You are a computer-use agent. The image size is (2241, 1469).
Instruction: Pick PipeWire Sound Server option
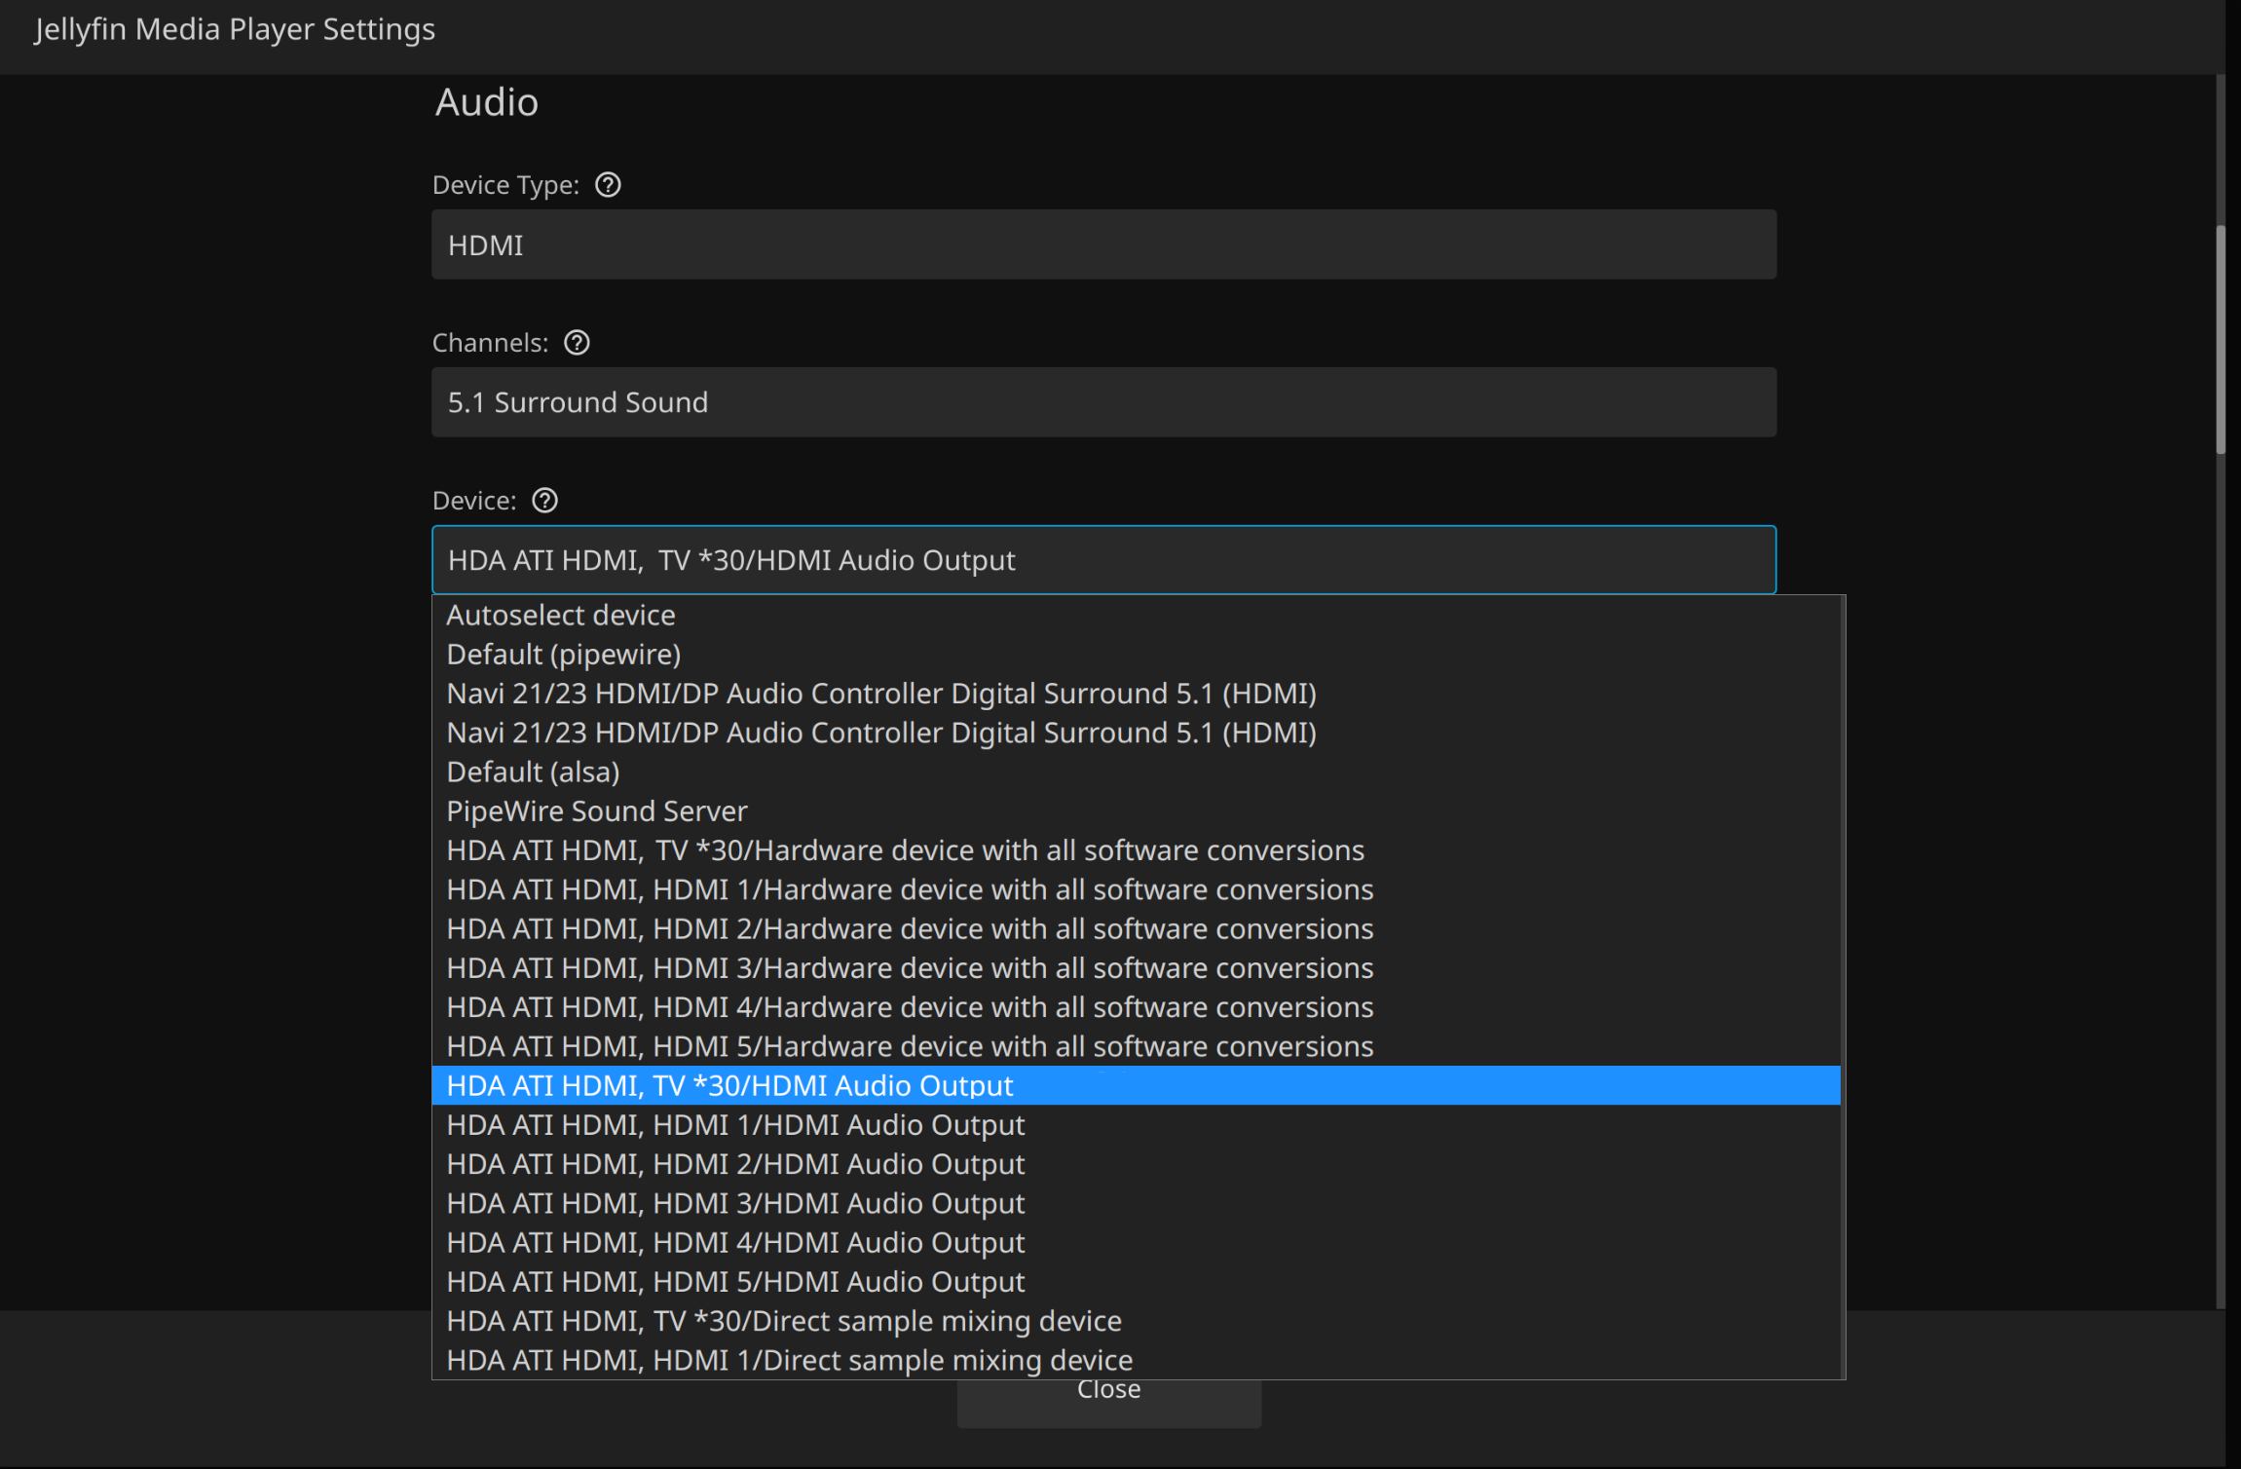coord(597,811)
